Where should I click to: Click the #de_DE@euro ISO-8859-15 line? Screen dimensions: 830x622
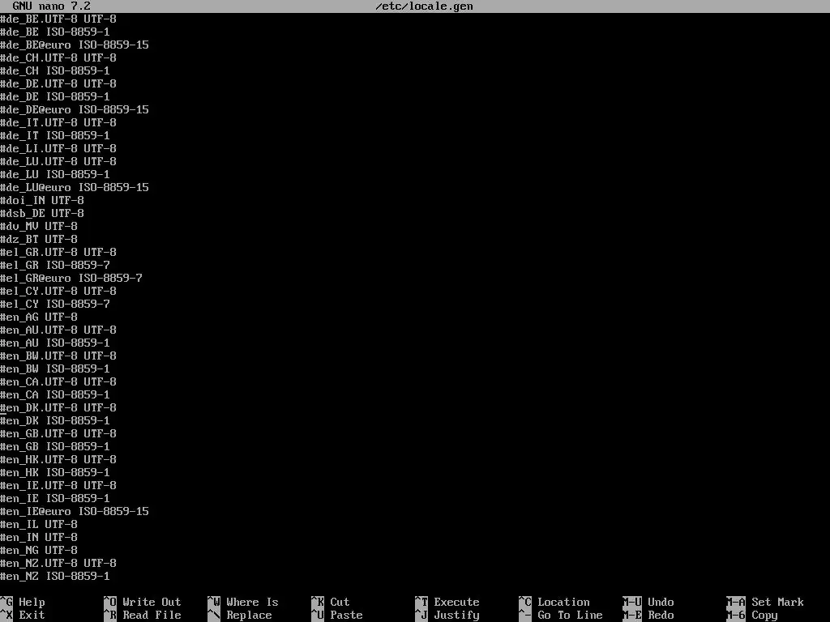point(75,109)
